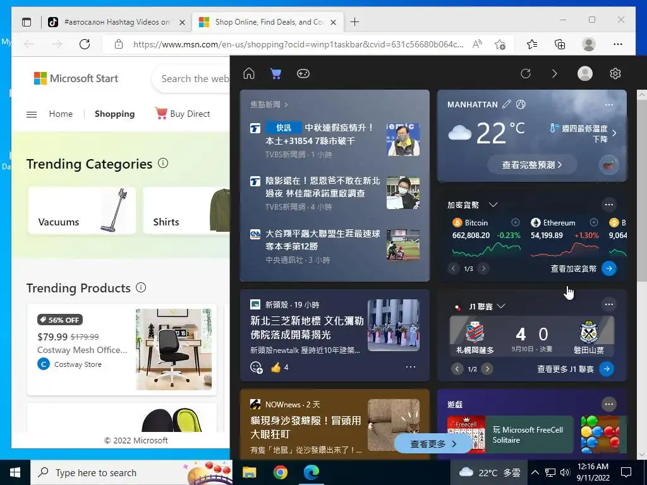Go to previous page of crypto list
Image resolution: width=647 pixels, height=485 pixels.
coord(453,268)
